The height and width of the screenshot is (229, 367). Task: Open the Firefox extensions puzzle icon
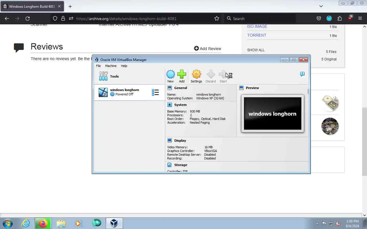point(339,18)
